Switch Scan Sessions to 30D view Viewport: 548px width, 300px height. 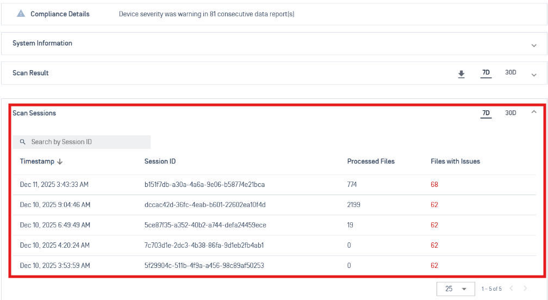[x=510, y=113]
